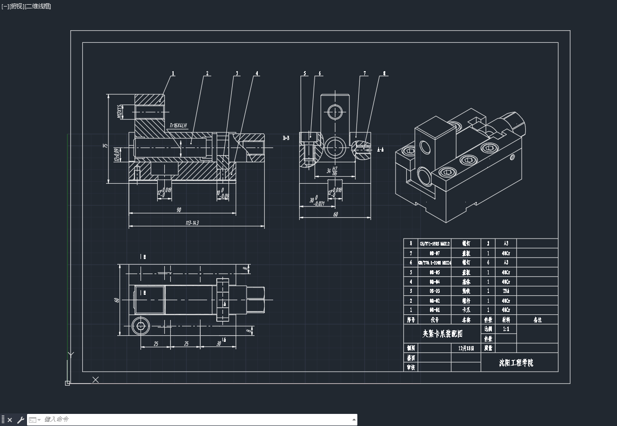617x426 pixels.
Task: Select the 08-04 part code cell
Action: (435, 281)
